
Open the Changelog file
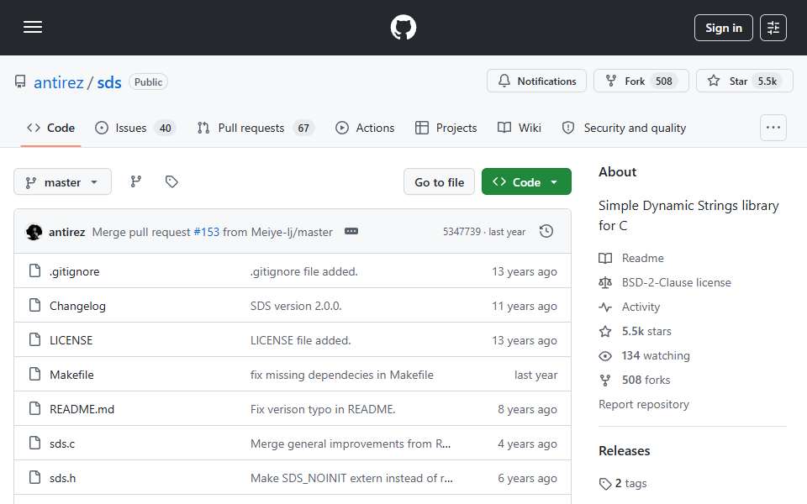(77, 306)
